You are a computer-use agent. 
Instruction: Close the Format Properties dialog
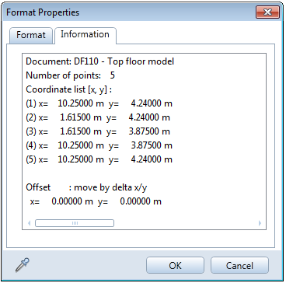click(x=267, y=12)
